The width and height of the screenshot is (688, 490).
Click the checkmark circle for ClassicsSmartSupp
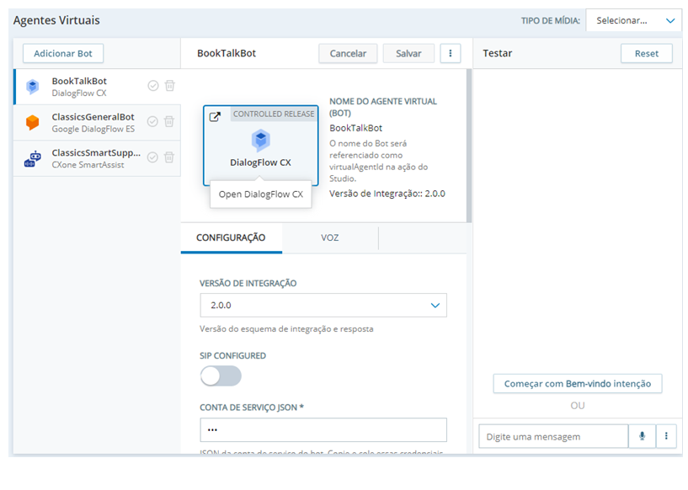click(152, 157)
